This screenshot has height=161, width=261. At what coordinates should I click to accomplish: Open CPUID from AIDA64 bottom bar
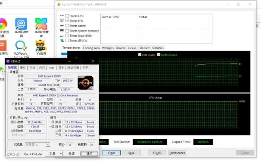[x=157, y=153]
